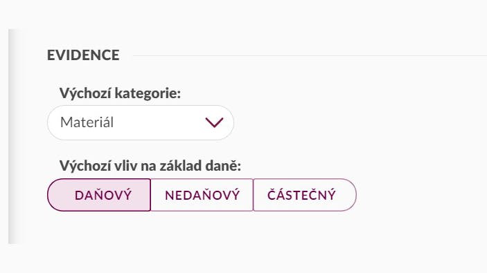The height and width of the screenshot is (273, 487).
Task: Click the rightmost segmented button ČÁSTEČNÝ
Action: click(x=305, y=195)
